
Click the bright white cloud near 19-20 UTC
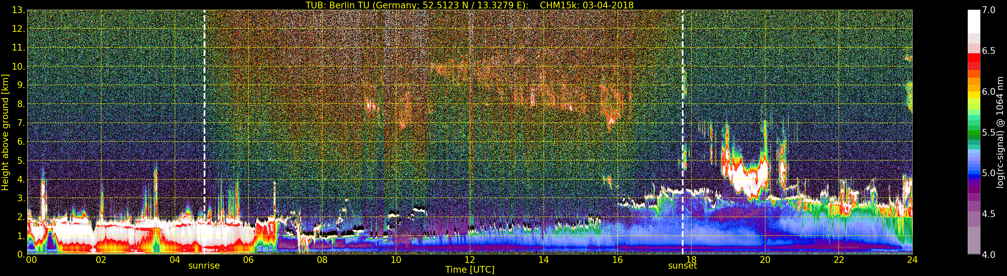(x=749, y=180)
